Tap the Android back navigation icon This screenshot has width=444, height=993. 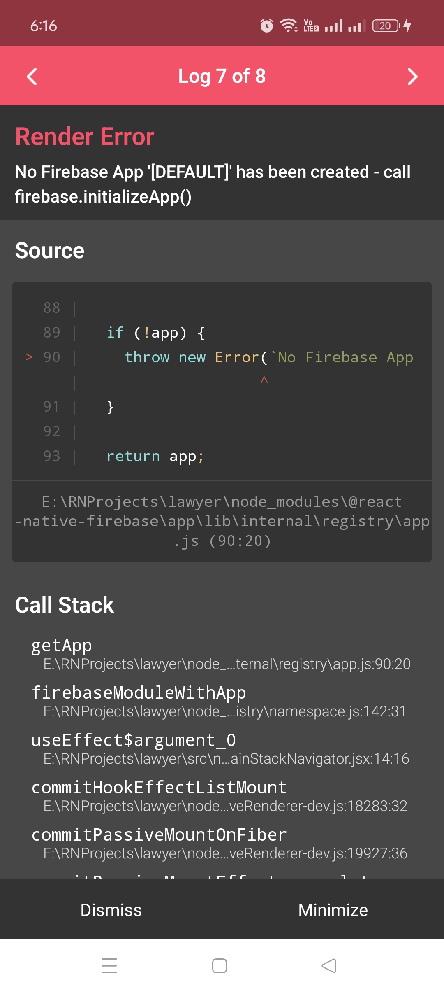329,966
